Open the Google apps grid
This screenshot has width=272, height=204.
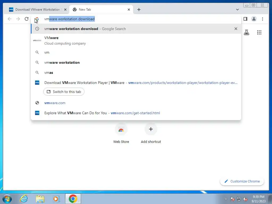(259, 32)
